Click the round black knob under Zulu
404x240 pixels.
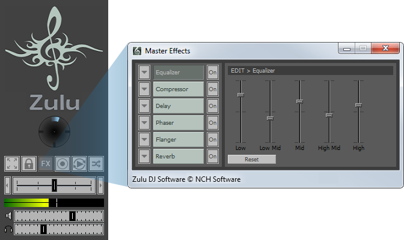[54, 132]
